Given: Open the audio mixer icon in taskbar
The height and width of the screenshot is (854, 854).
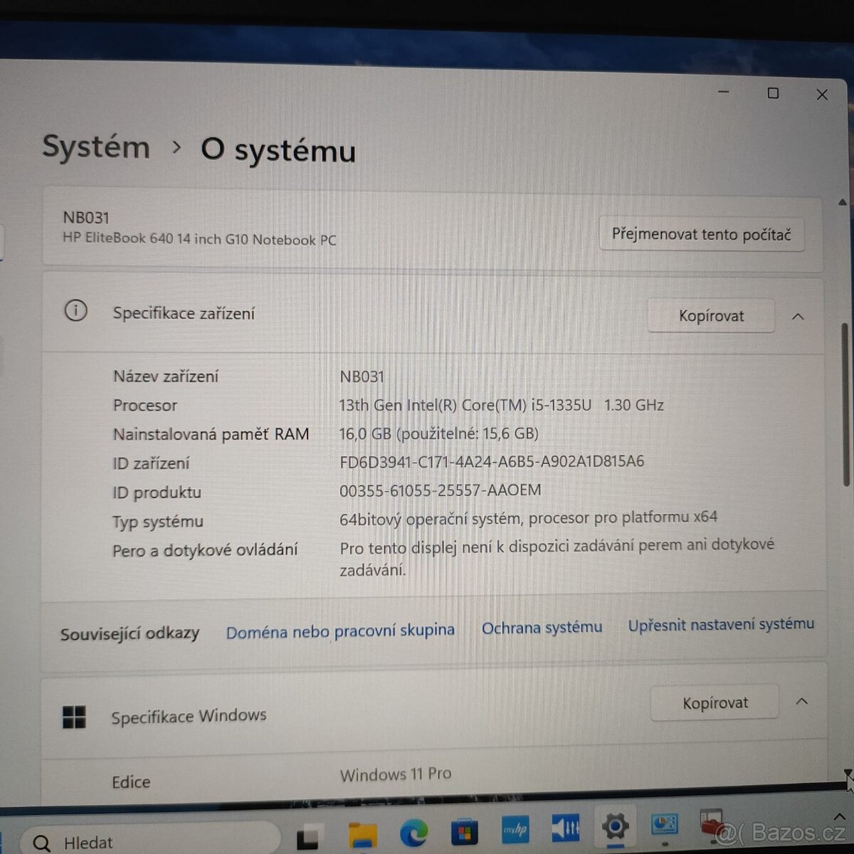Looking at the screenshot, I should pos(565,828).
